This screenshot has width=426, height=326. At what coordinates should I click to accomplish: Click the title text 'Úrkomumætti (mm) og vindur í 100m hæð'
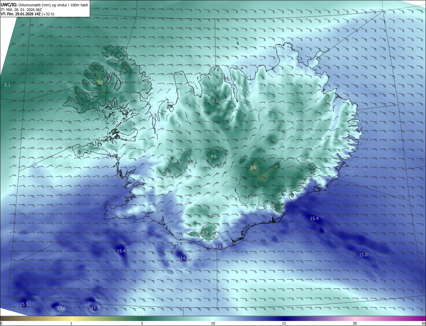[x=53, y=5]
